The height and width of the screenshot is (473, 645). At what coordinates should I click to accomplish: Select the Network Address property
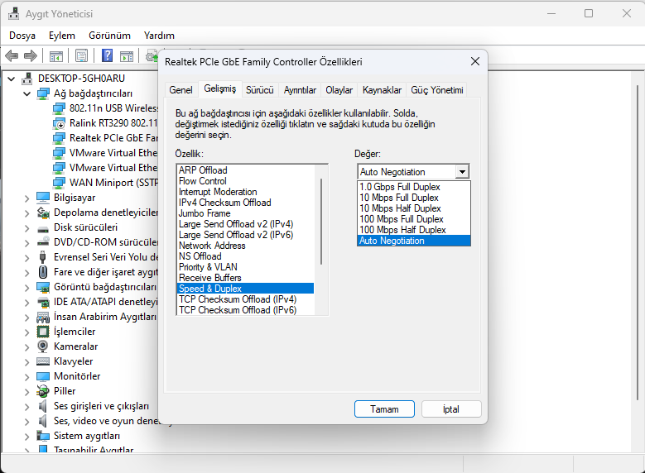coord(246,246)
